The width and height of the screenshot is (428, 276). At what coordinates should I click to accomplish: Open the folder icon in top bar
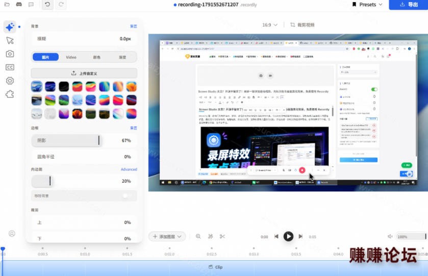point(7,5)
